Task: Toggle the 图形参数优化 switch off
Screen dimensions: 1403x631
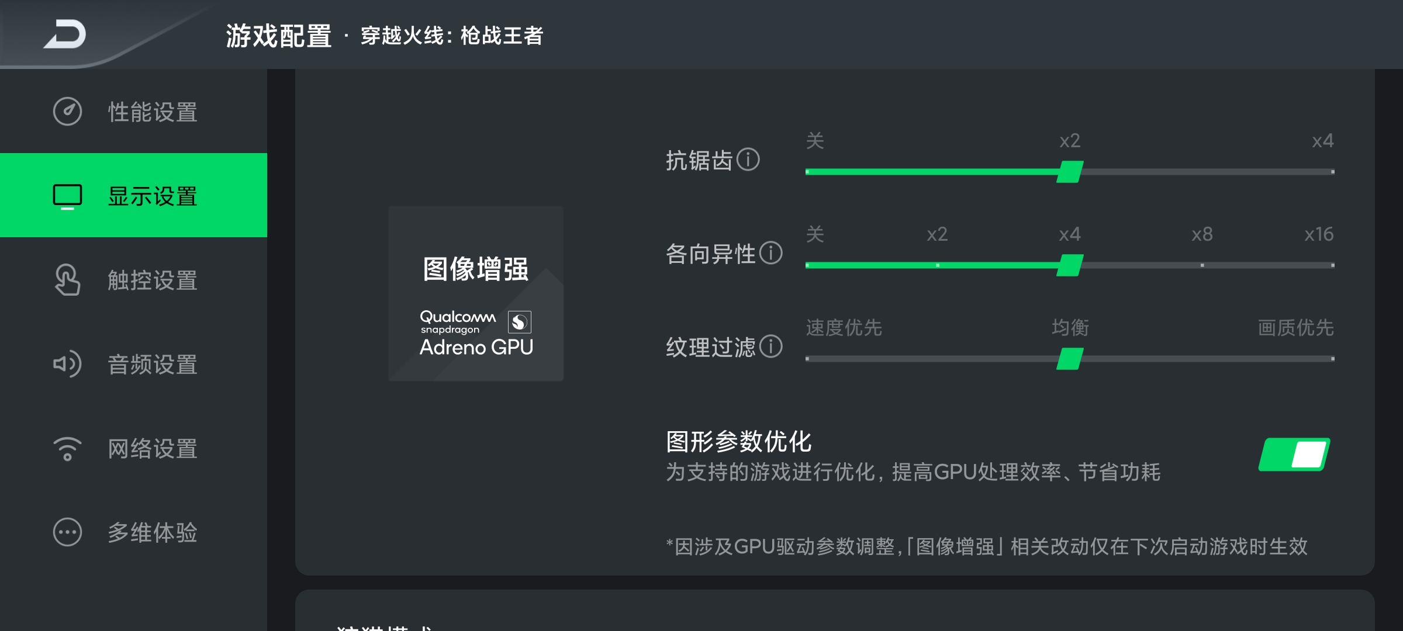Action: (1294, 454)
